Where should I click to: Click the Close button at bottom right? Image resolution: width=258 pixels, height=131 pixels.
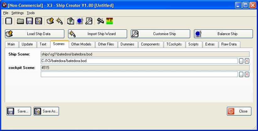pyautogui.click(x=239, y=111)
